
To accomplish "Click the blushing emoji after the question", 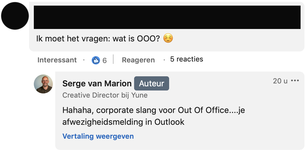I will (x=168, y=38).
